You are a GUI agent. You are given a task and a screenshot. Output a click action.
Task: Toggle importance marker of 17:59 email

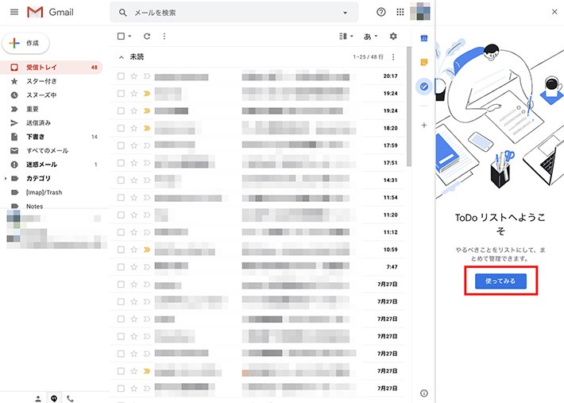(x=147, y=145)
